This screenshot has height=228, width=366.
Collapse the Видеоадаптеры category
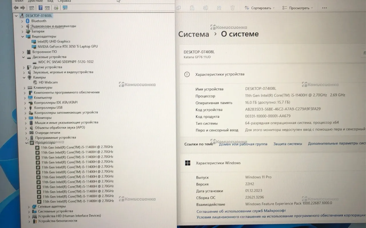(x=23, y=37)
